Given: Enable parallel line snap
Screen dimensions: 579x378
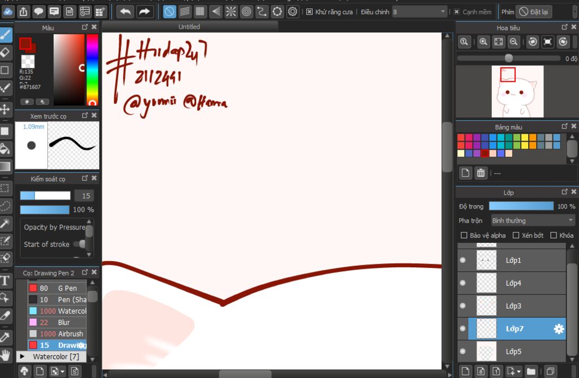Looking at the screenshot, I should [x=185, y=12].
